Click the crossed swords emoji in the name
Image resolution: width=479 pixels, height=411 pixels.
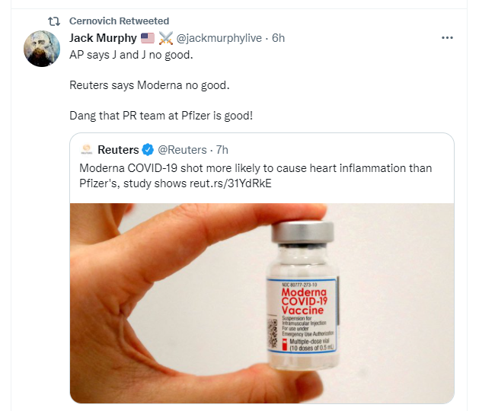coord(166,37)
